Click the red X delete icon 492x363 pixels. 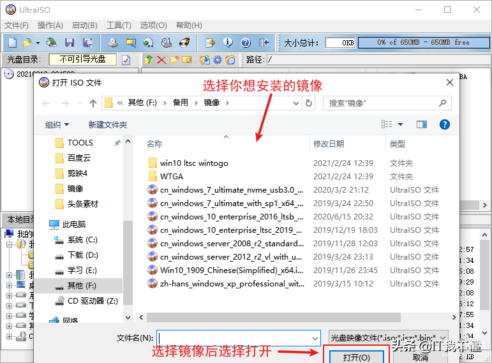(161, 59)
